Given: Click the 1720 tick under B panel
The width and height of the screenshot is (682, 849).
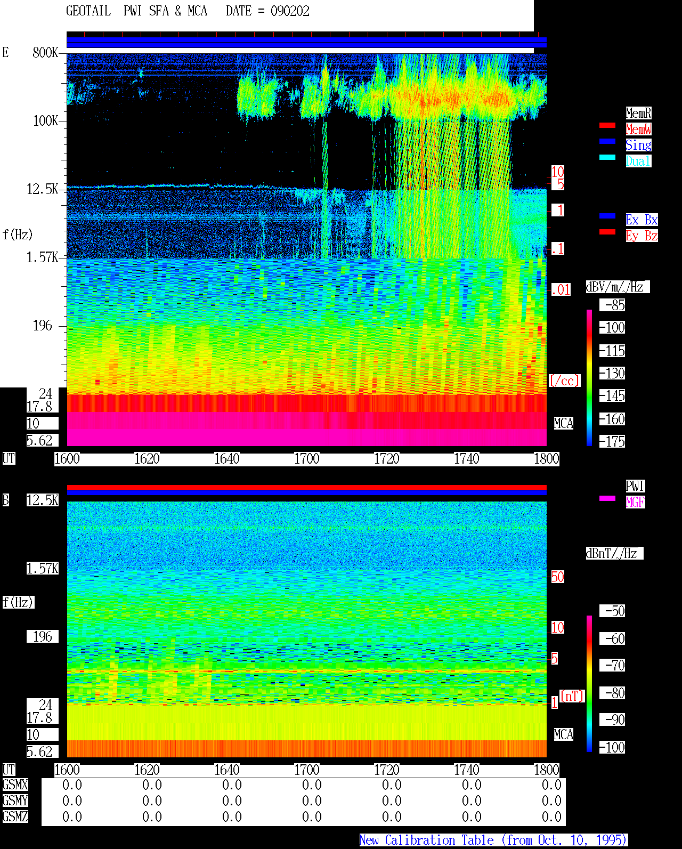Looking at the screenshot, I should point(387,770).
